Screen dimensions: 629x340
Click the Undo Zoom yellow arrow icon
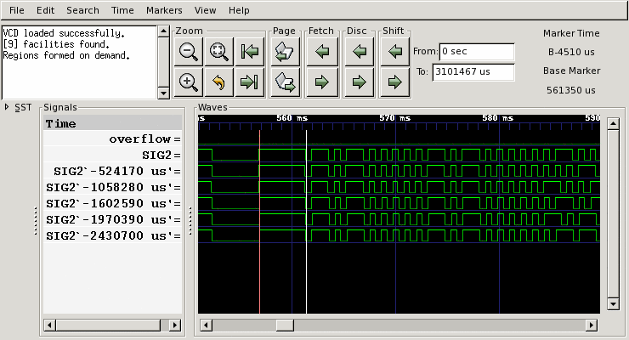click(x=219, y=82)
